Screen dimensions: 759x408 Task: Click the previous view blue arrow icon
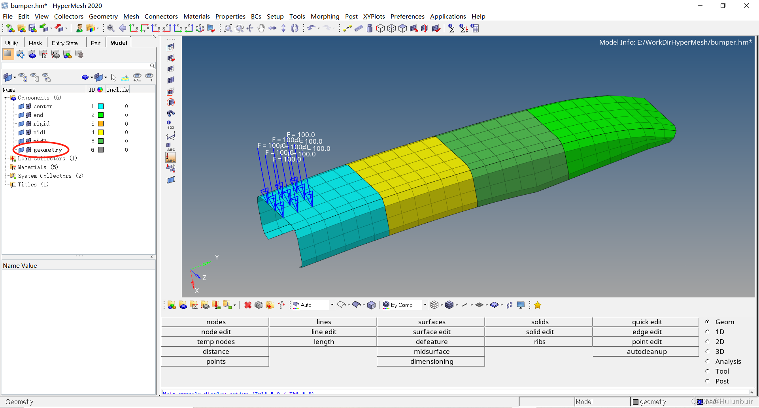click(x=123, y=28)
